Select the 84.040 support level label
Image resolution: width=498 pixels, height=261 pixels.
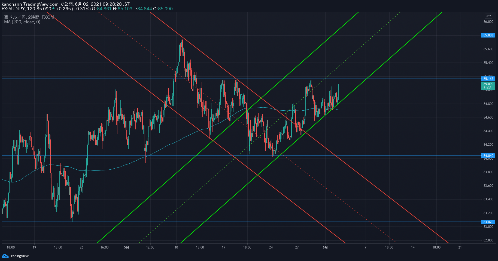(x=488, y=156)
